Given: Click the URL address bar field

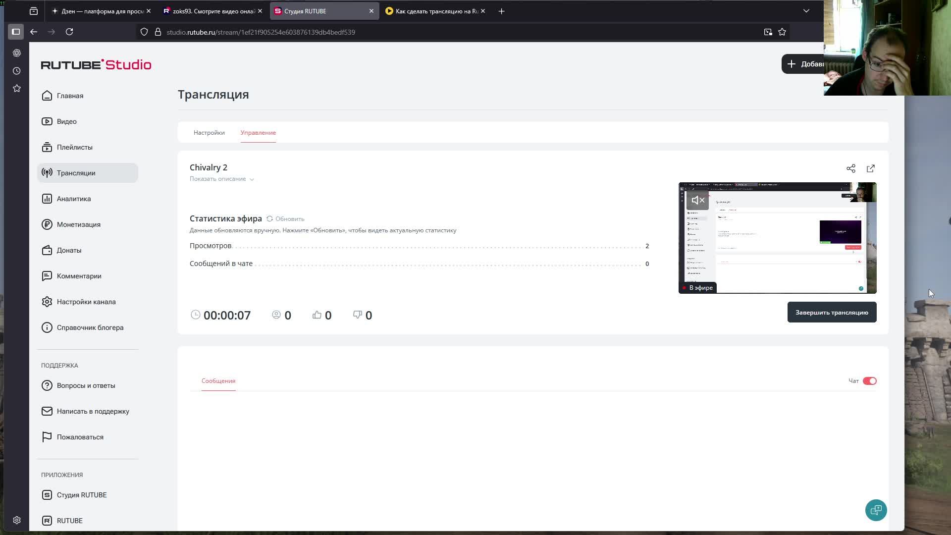Looking at the screenshot, I should coord(446,32).
